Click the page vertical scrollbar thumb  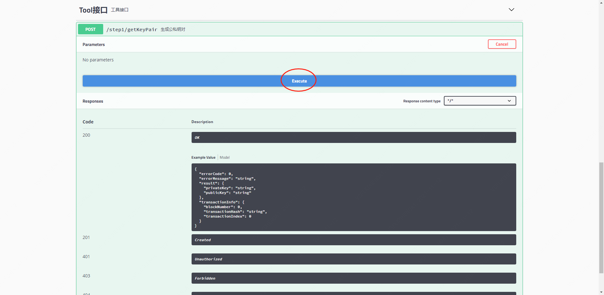pyautogui.click(x=601, y=218)
